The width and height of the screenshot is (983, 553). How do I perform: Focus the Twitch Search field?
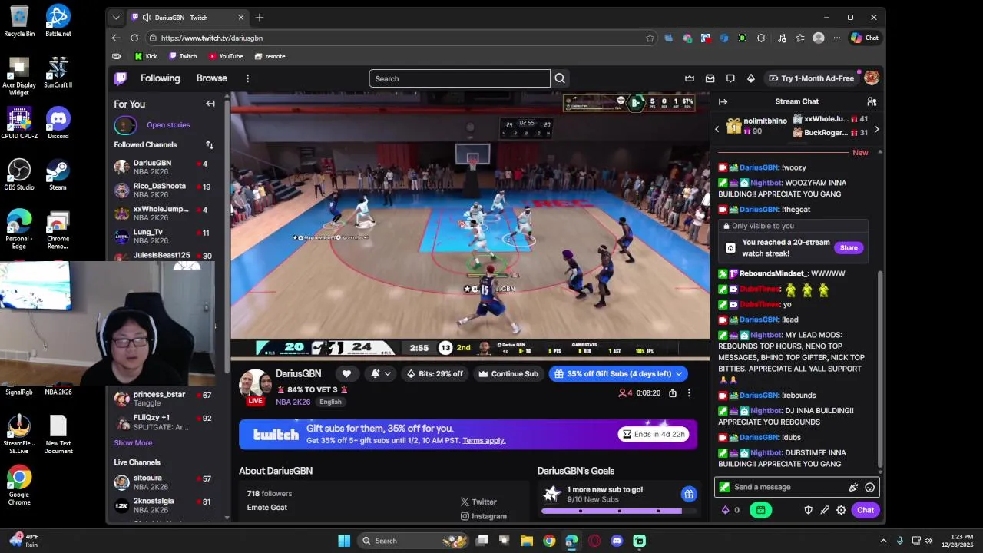coord(459,78)
